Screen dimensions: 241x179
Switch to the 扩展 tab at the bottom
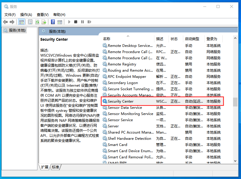(x=45, y=167)
